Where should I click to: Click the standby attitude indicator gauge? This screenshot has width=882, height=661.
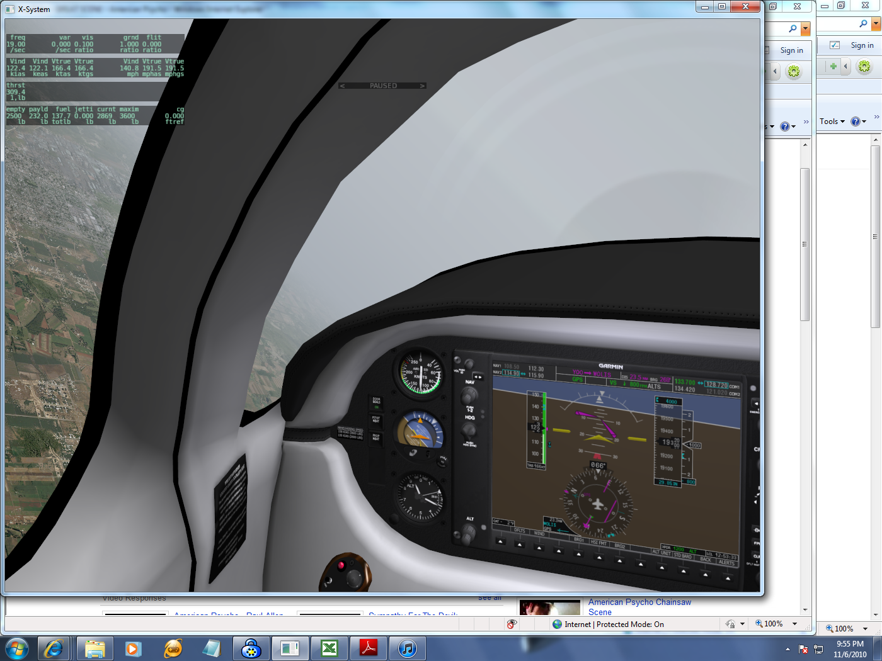click(x=419, y=432)
